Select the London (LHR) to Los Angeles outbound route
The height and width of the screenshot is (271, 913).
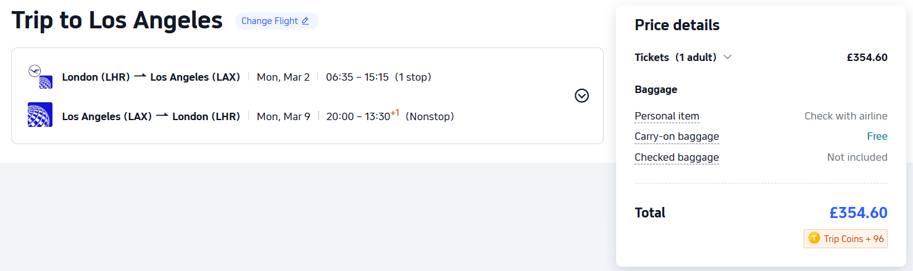point(151,77)
